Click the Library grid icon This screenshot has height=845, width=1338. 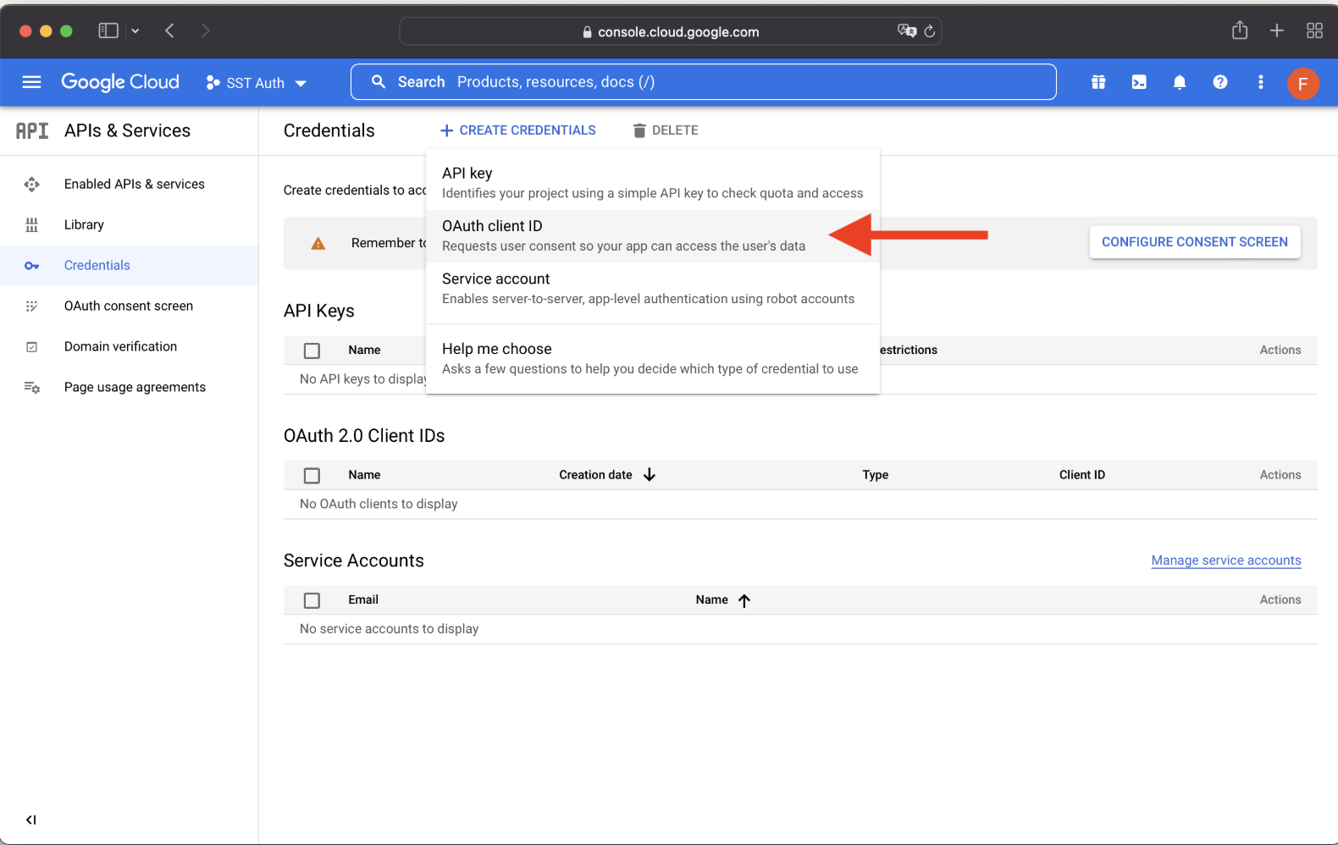[x=31, y=224]
